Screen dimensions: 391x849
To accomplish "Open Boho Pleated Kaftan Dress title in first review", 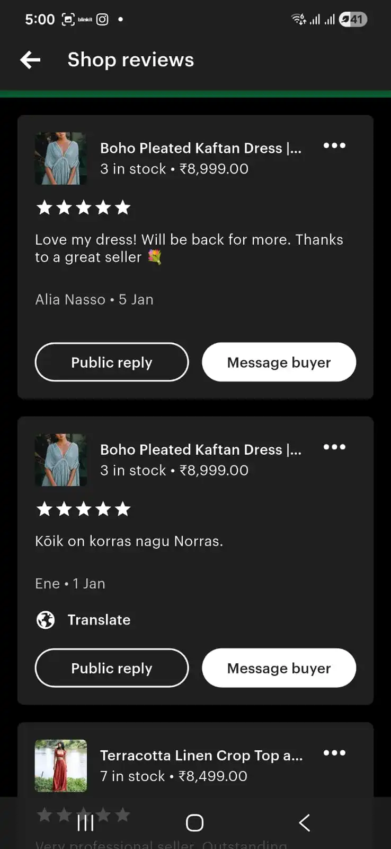I will click(201, 148).
